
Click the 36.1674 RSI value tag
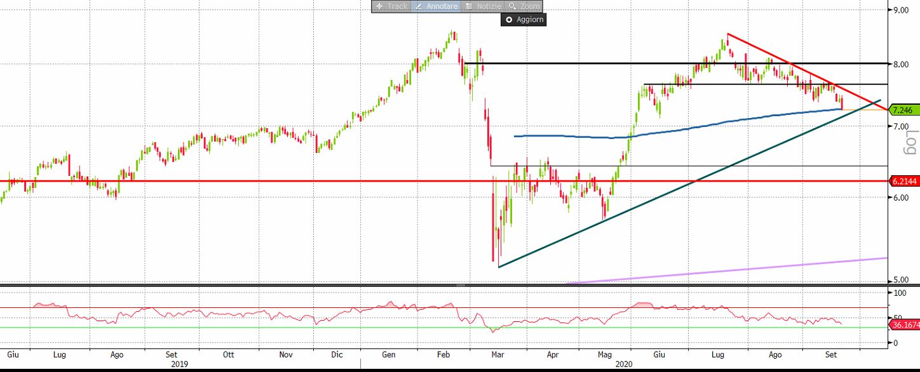[x=904, y=325]
